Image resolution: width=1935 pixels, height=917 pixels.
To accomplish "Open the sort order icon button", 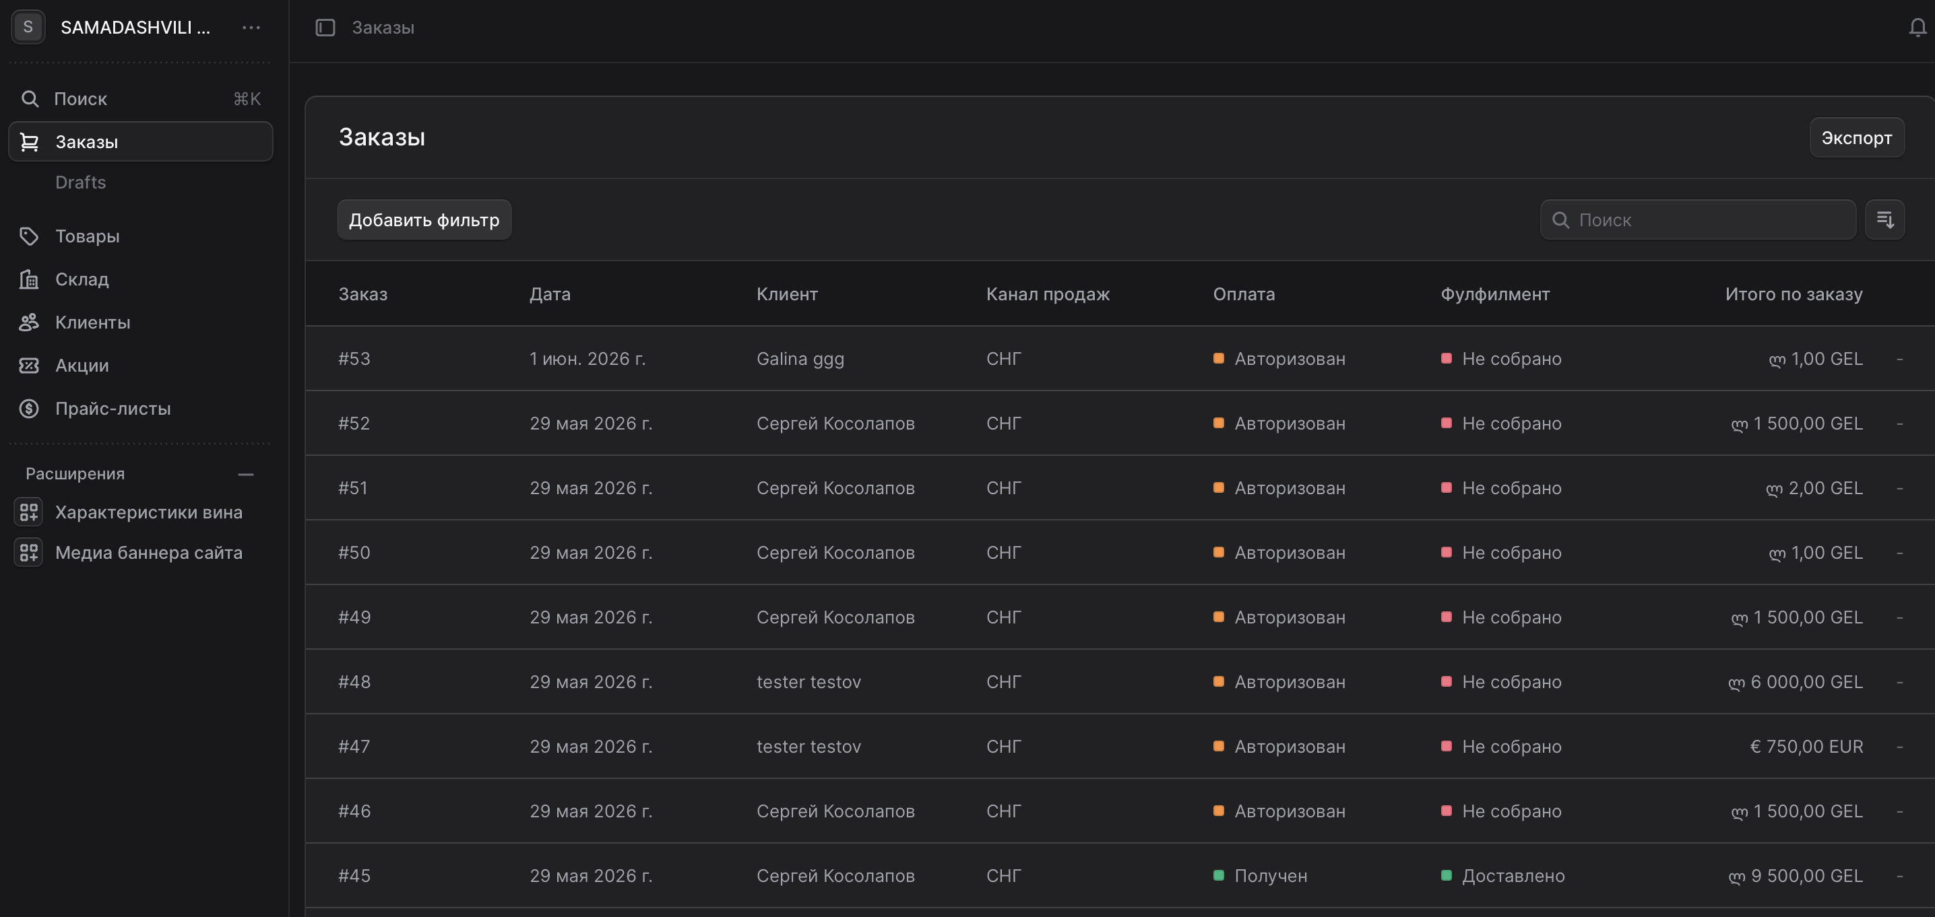I will [x=1884, y=220].
